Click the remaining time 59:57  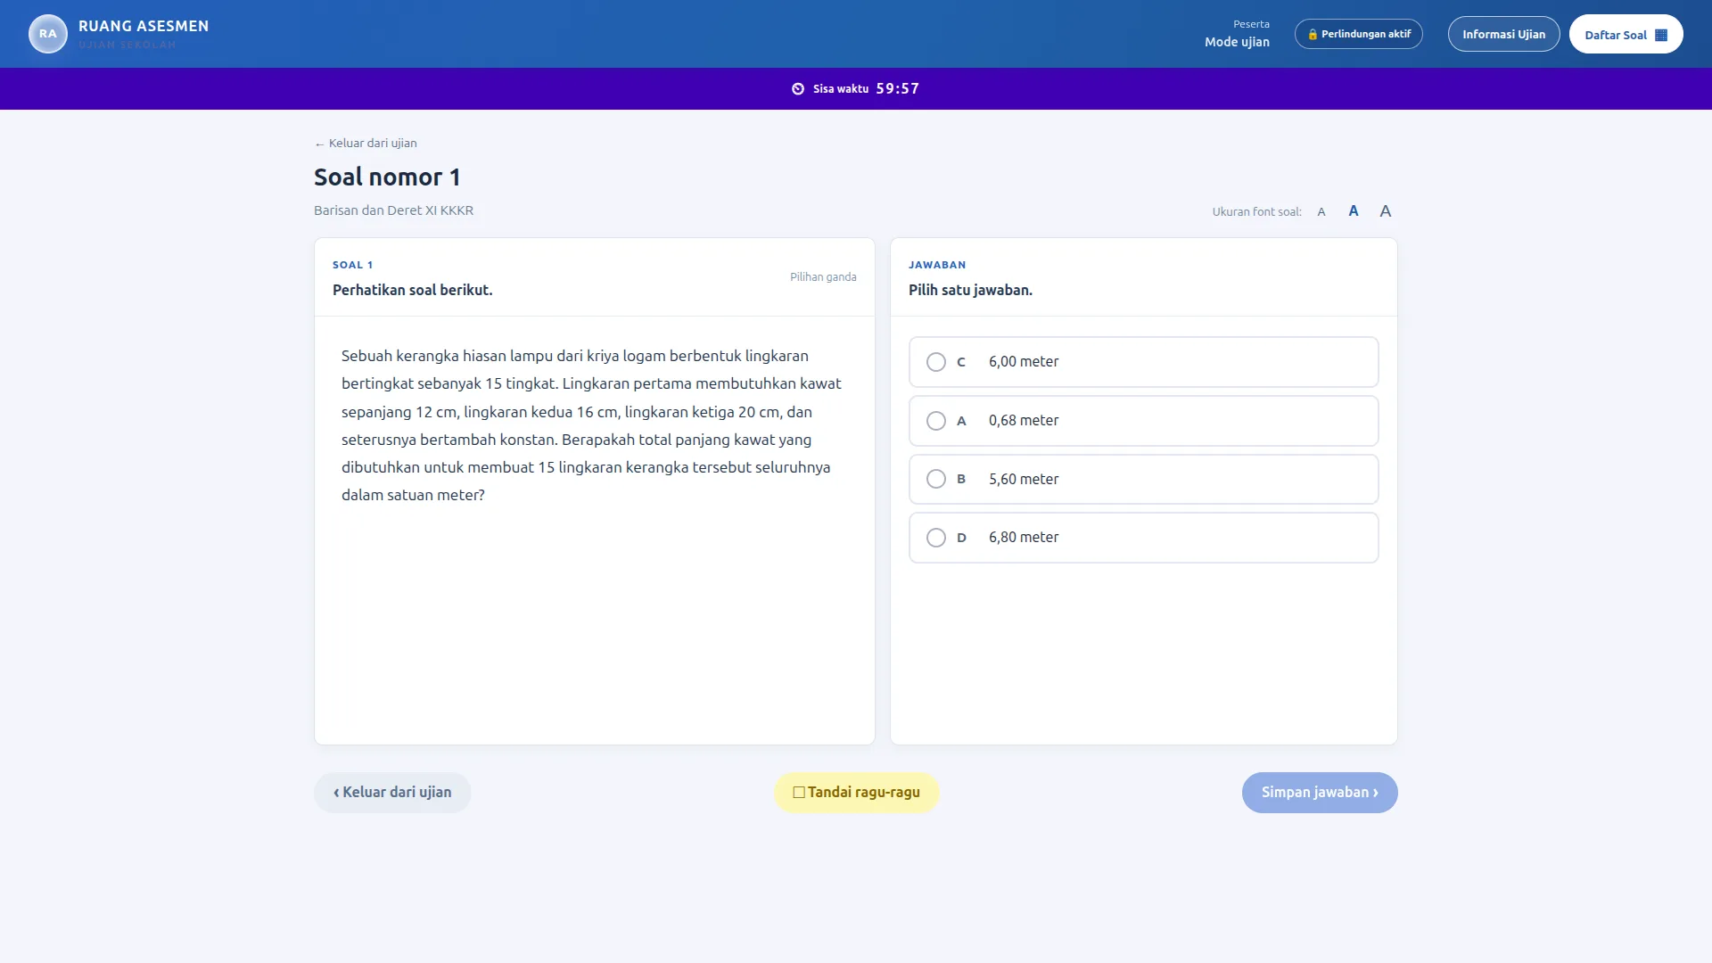point(897,89)
